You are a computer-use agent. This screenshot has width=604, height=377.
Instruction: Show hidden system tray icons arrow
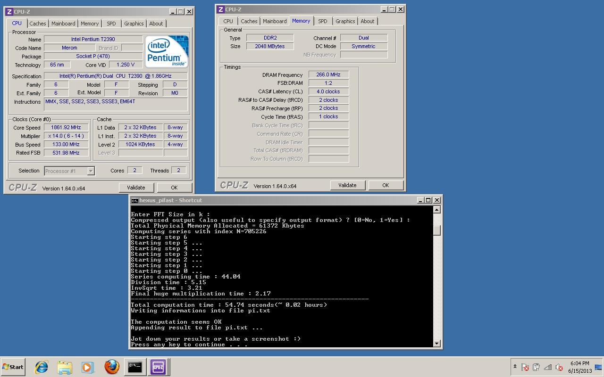click(x=515, y=367)
